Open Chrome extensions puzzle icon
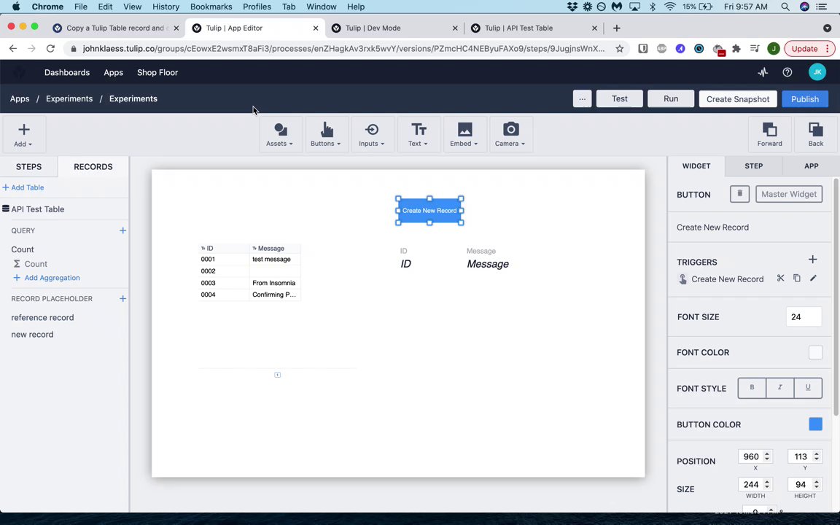Screen dimensions: 840x525 tap(736, 49)
